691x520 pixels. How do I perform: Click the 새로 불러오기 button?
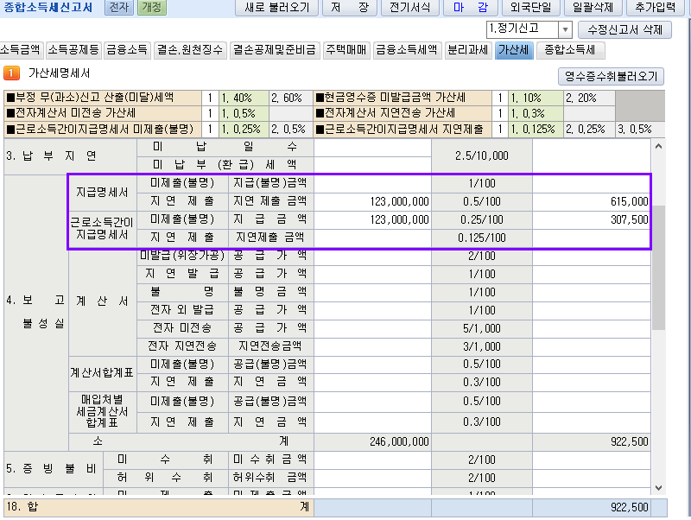coord(276,9)
